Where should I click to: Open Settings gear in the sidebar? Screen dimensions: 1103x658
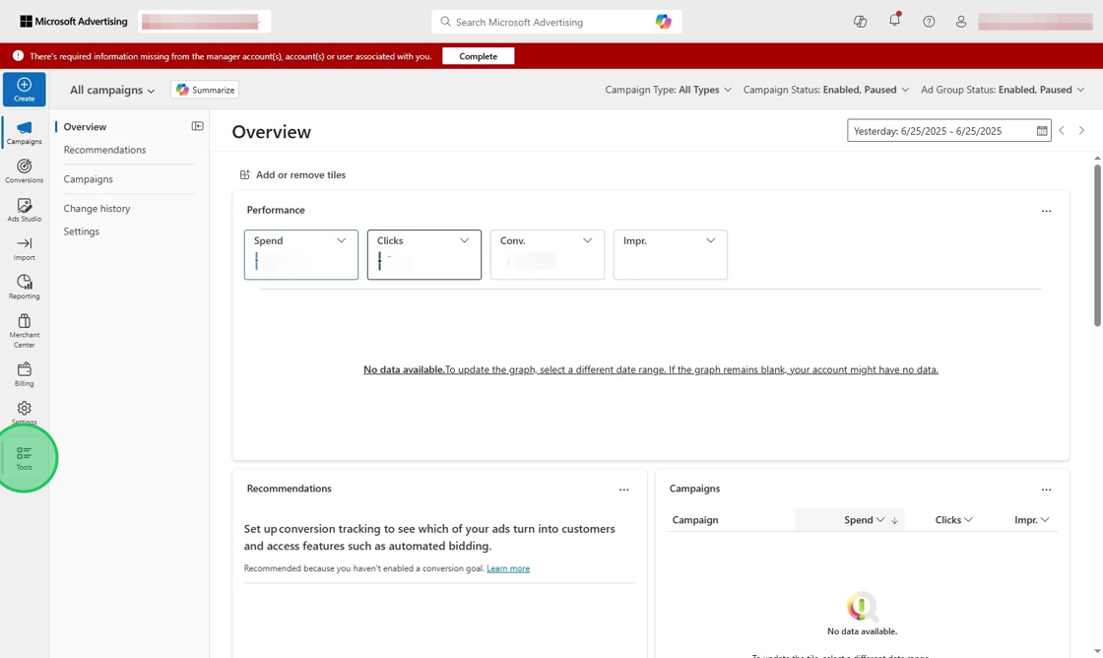click(x=24, y=413)
